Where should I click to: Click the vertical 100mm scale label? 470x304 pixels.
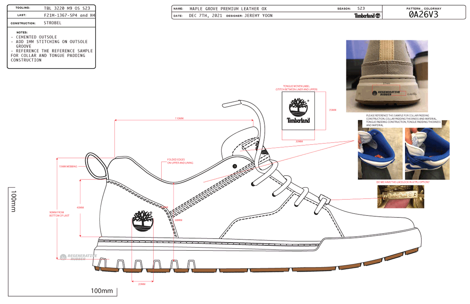[13, 201]
